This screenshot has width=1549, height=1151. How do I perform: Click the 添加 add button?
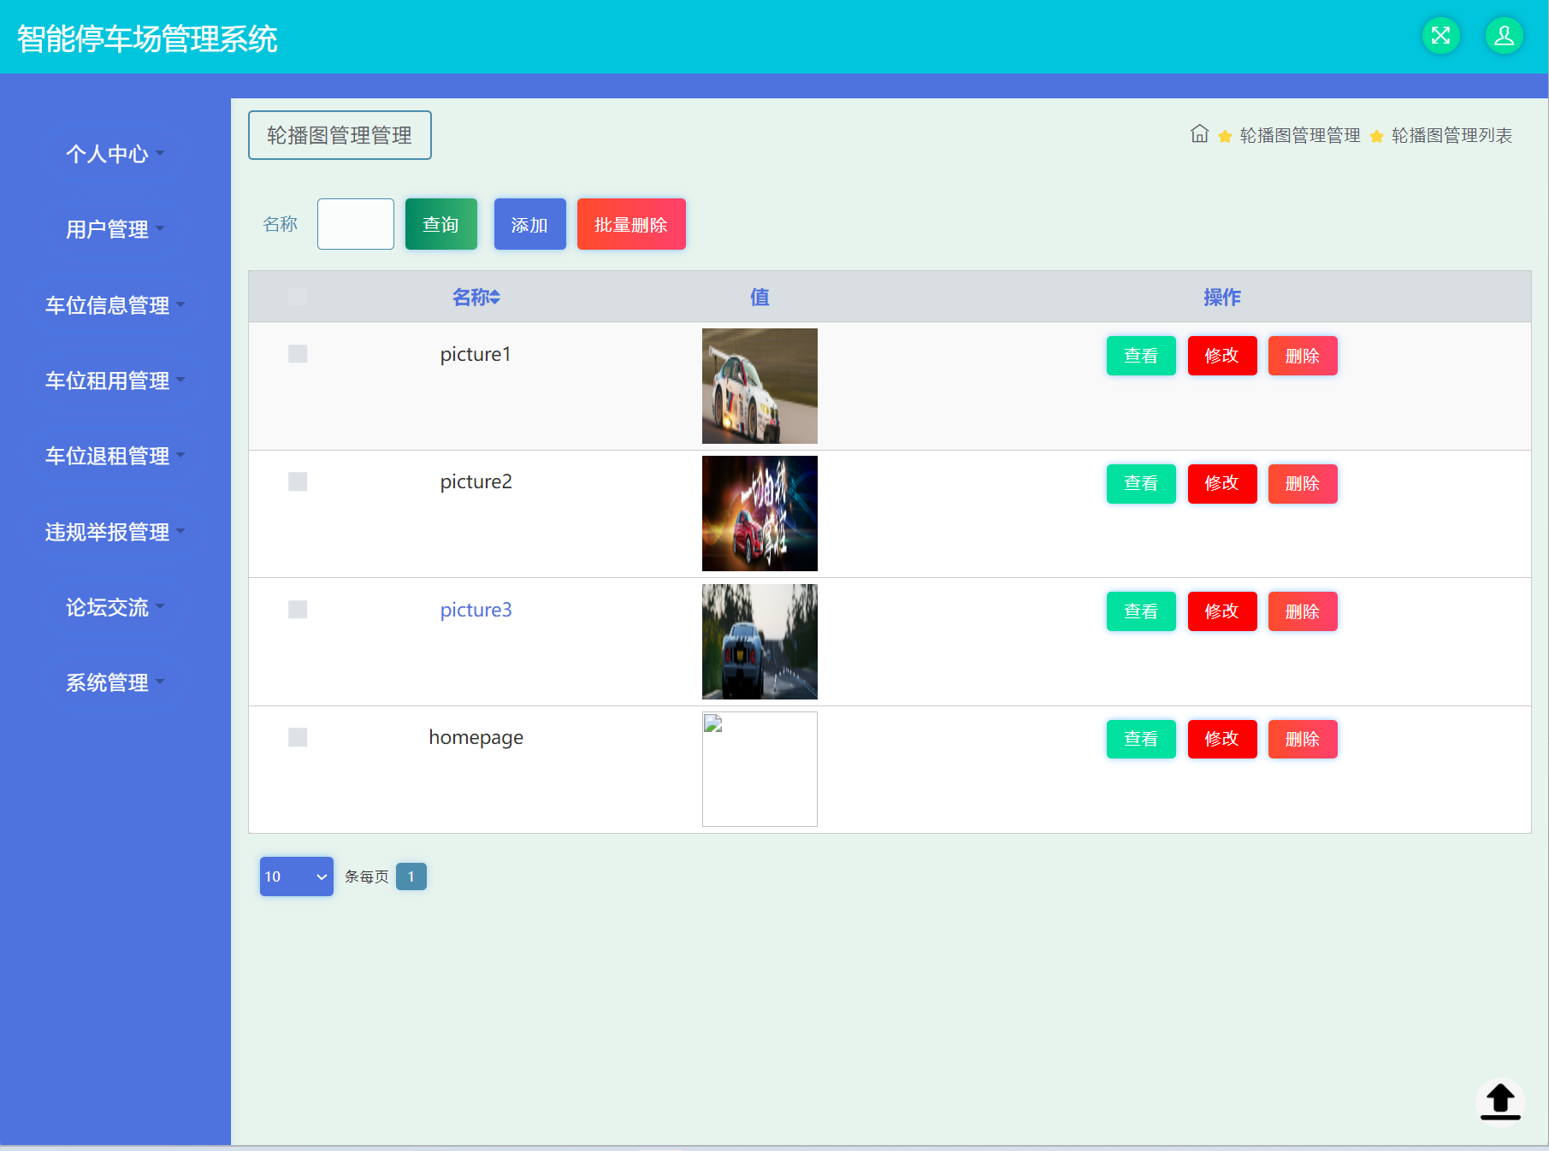pyautogui.click(x=530, y=224)
